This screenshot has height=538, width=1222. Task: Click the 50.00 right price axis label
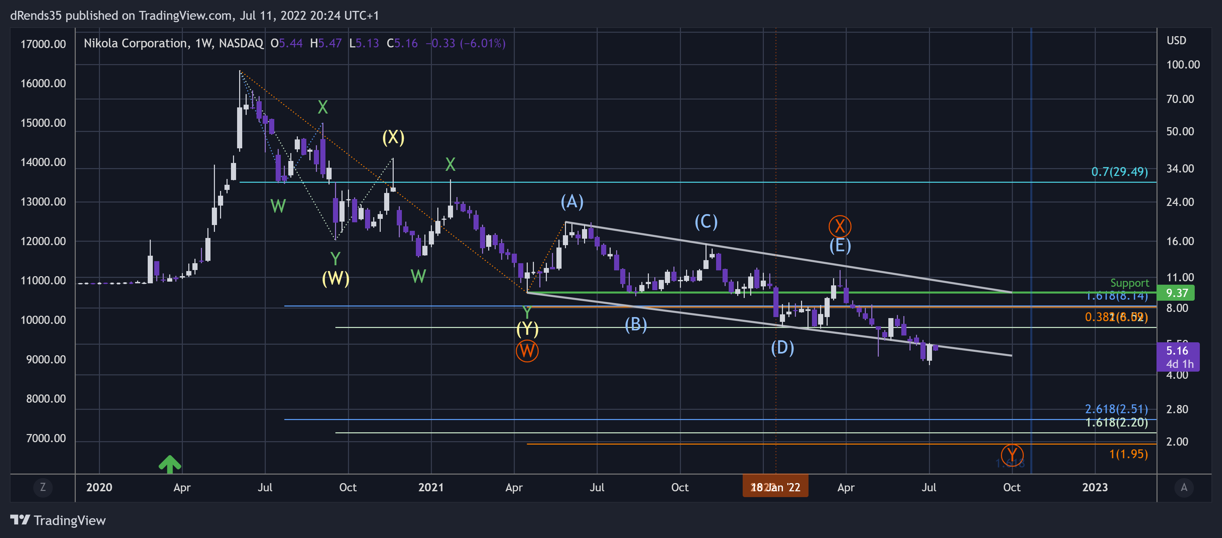[1180, 131]
